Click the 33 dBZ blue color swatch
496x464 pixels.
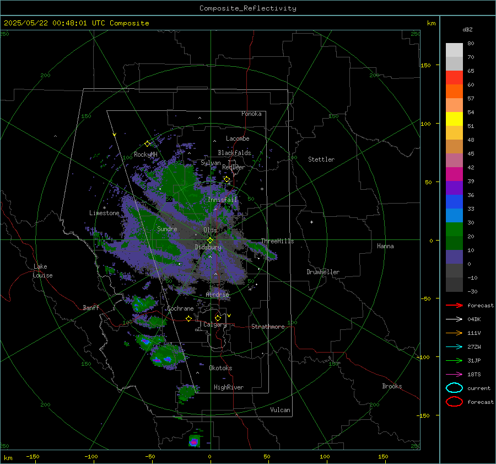454,215
